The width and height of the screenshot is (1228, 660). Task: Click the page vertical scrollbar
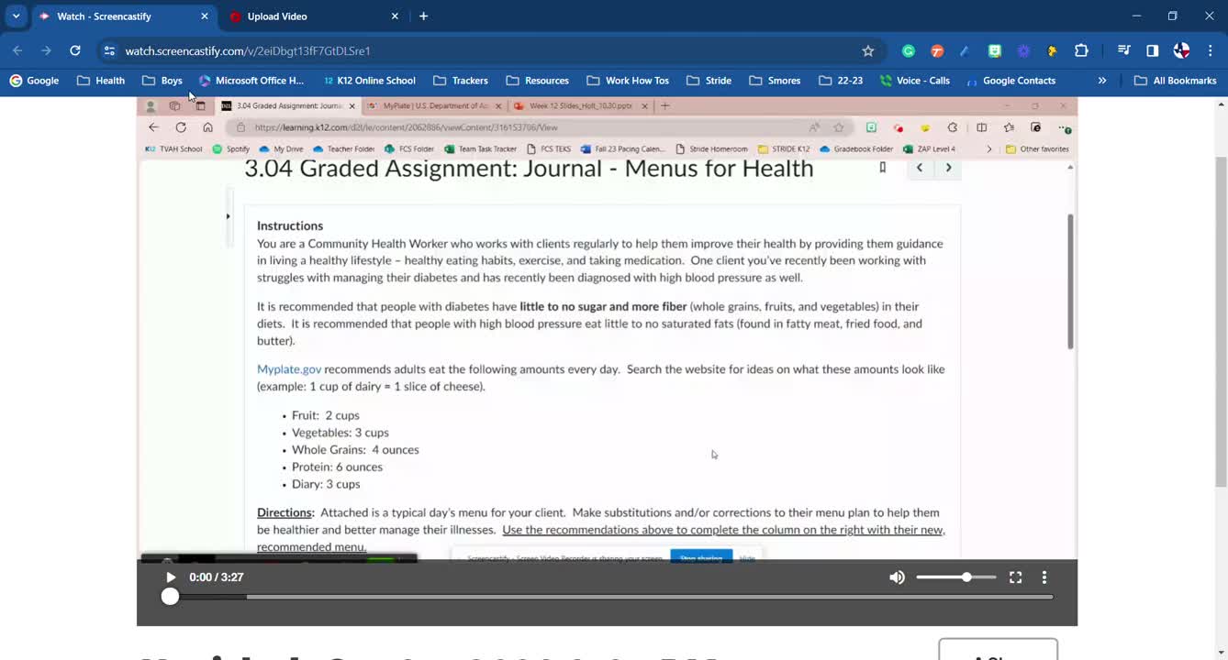tap(1220, 321)
